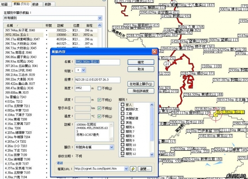This screenshot has height=179, width=248.
Task: Click the down arrow of the 類別 list scrollbar
Action: (152, 155)
